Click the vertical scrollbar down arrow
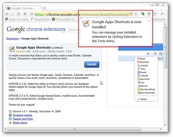Image resolution: width=173 pixels, height=137 pixels. [165, 125]
